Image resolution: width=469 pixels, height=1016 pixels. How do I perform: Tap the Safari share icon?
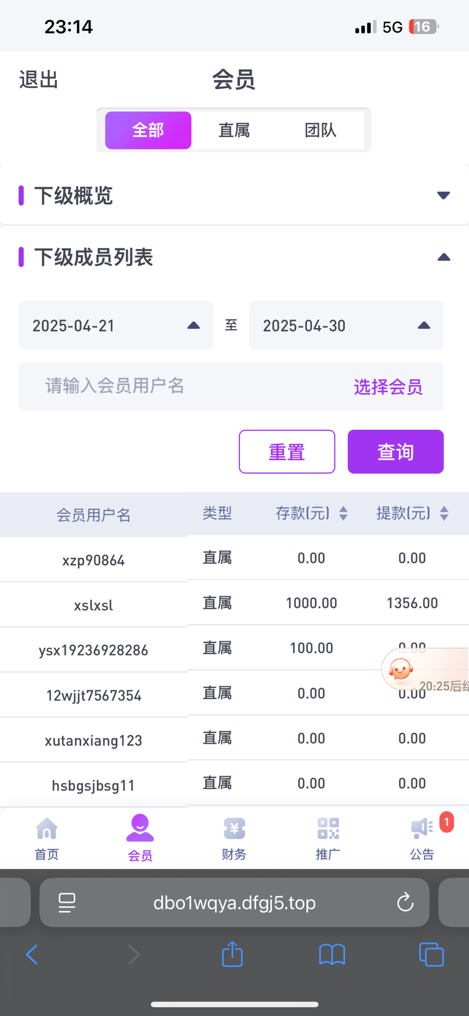[x=232, y=955]
